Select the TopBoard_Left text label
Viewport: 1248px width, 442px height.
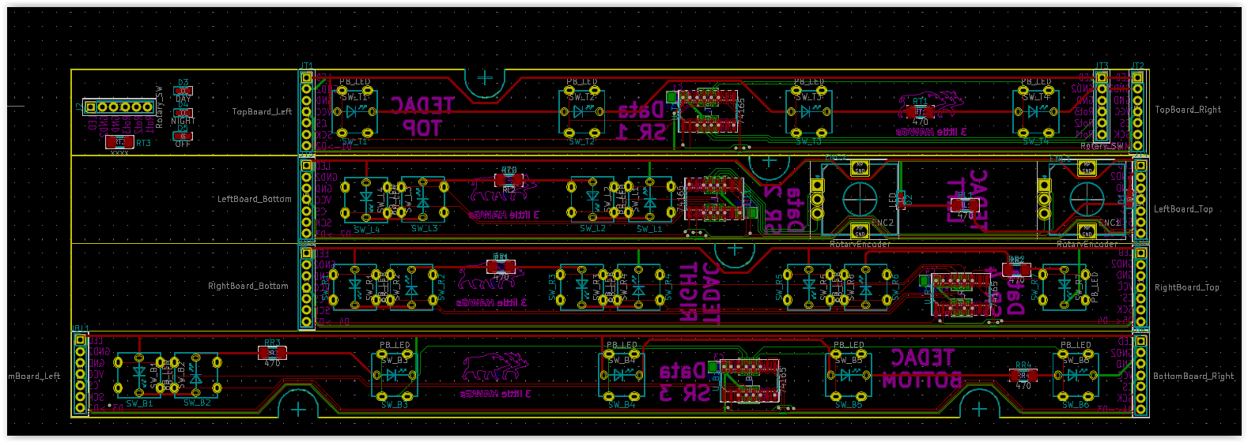click(262, 112)
